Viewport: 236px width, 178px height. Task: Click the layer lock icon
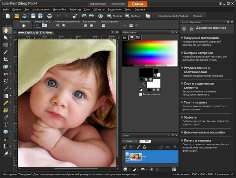pyautogui.click(x=144, y=147)
